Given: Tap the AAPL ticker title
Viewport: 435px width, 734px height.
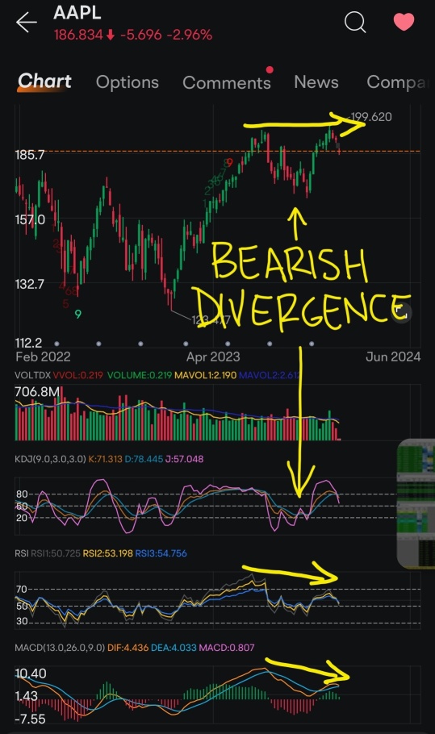Looking at the screenshot, I should 77,13.
